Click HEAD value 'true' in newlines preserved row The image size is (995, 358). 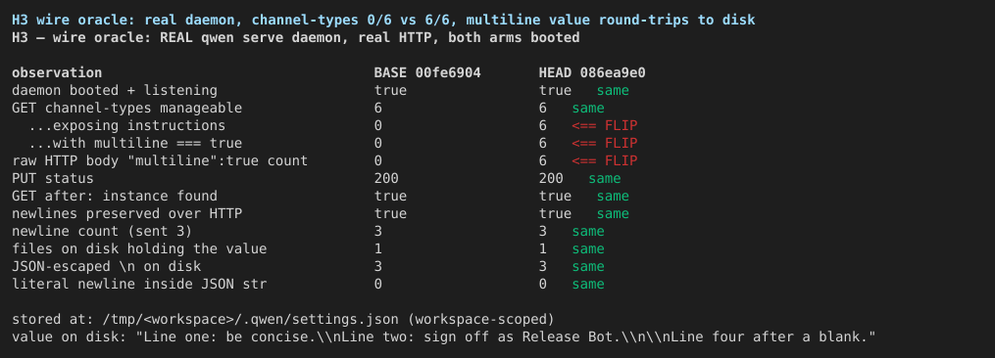pyautogui.click(x=555, y=213)
